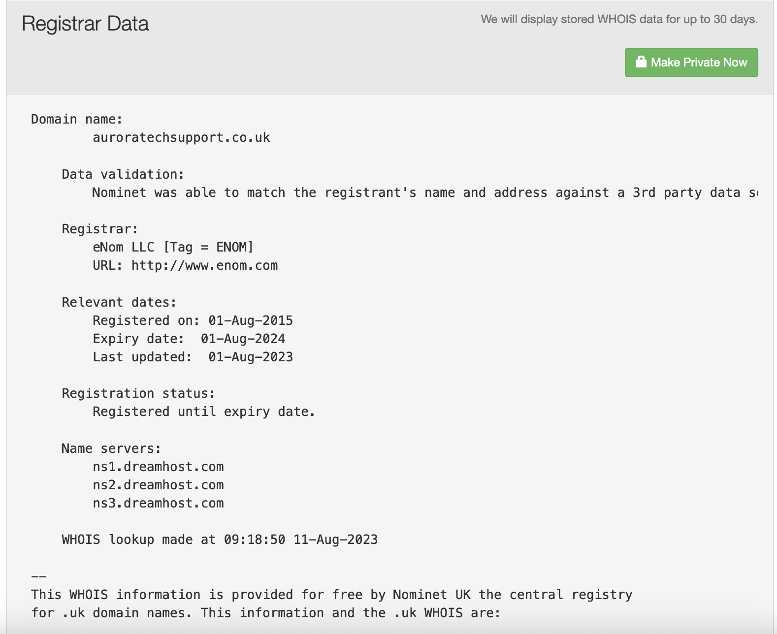The height and width of the screenshot is (634, 777).
Task: Click the Registrar Data heading
Action: point(85,24)
